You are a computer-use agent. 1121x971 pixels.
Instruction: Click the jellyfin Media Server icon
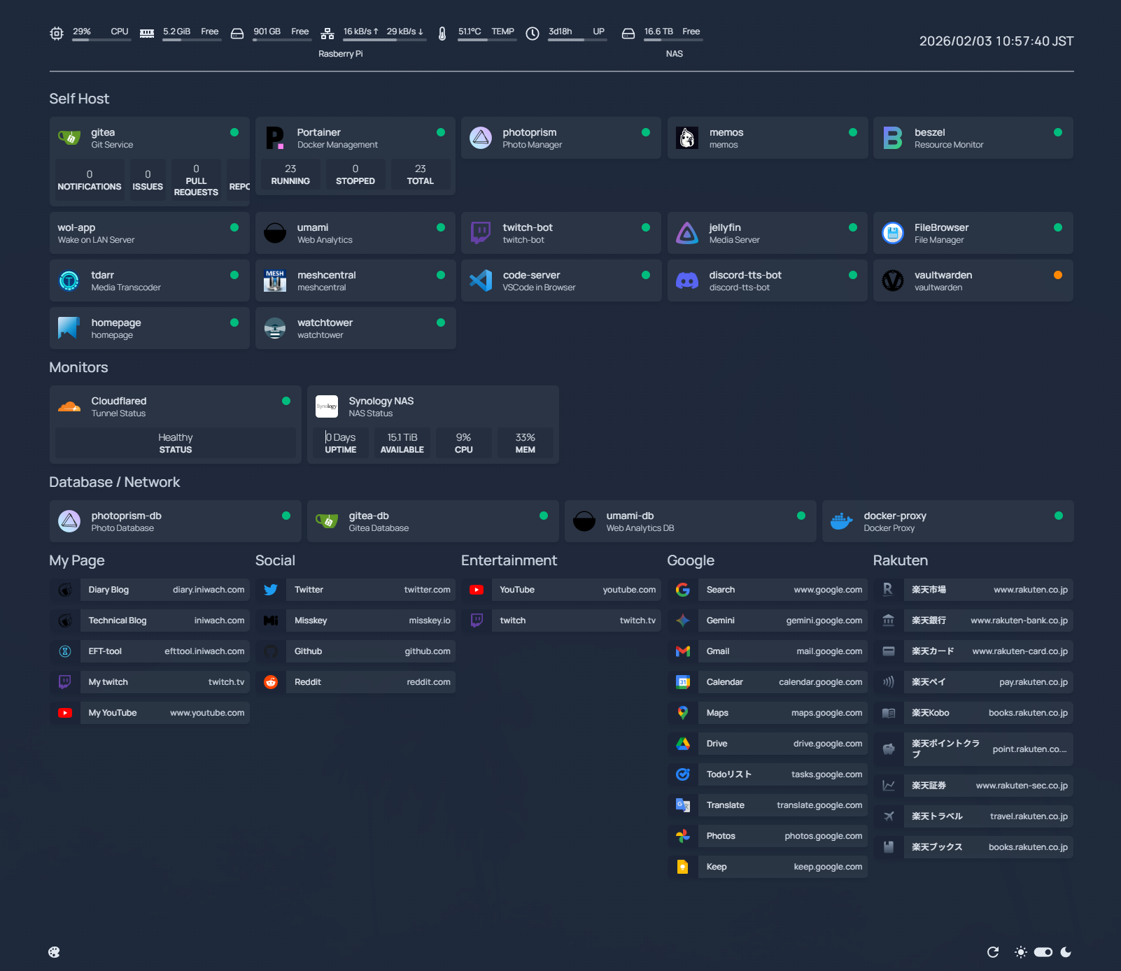coord(686,233)
